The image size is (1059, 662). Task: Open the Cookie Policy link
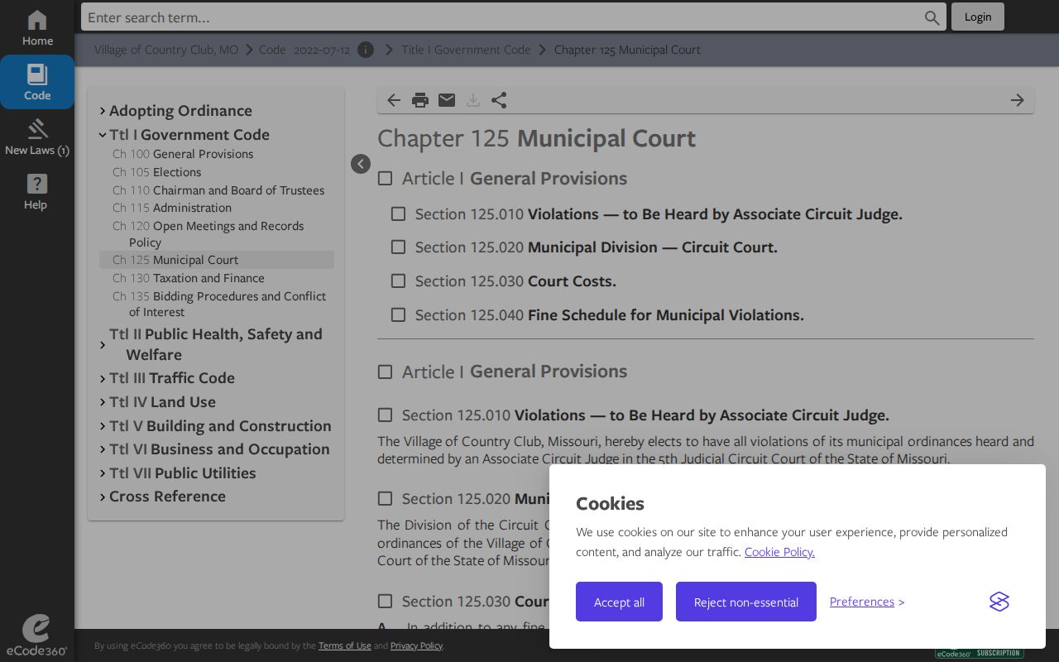coord(779,552)
